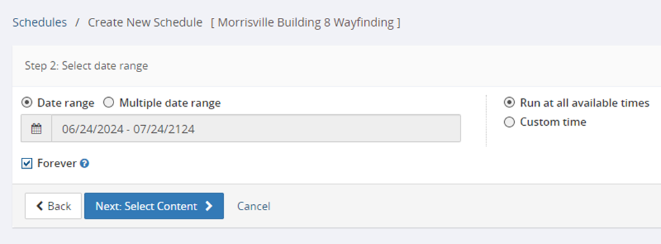The image size is (661, 244).
Task: Untick the Forever checkbox
Action: (x=27, y=164)
